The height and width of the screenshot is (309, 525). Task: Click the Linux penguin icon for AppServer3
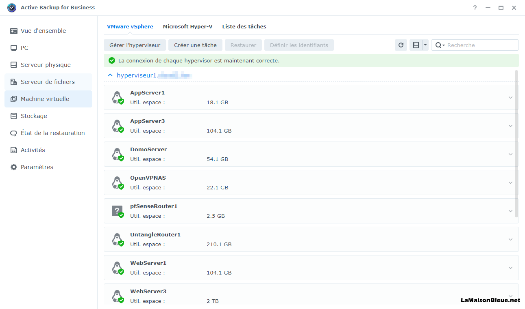[x=117, y=126]
